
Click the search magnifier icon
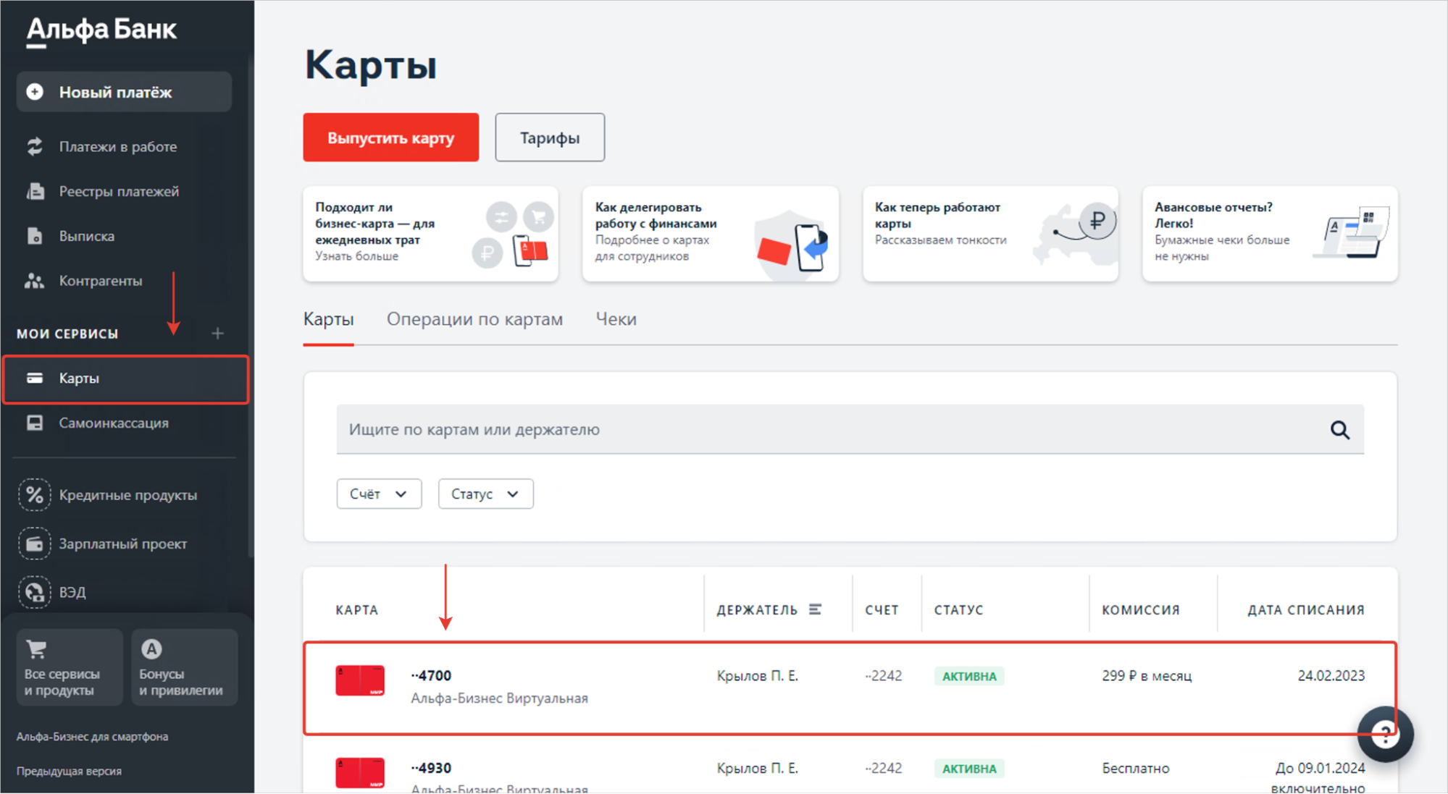click(x=1340, y=430)
